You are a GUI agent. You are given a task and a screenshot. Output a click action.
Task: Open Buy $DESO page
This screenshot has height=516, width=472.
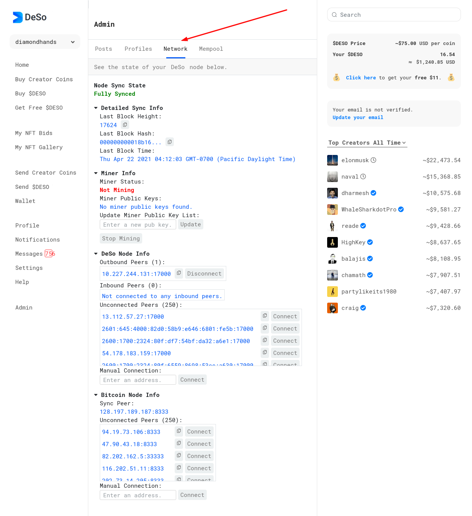[31, 94]
